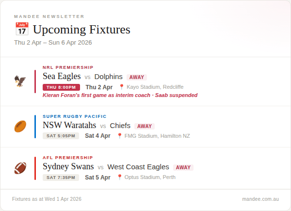291x211 pixels.
Task: Select the SAT 7:35PM time badge
Action: point(61,178)
